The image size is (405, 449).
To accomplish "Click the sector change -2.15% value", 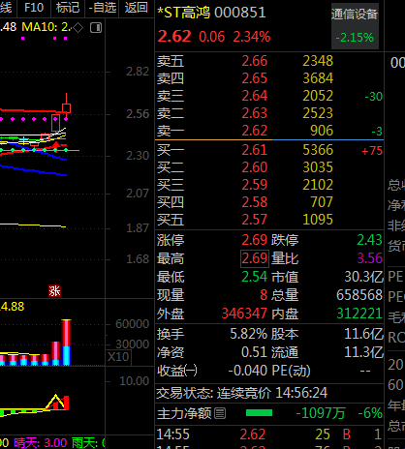I will point(355,38).
